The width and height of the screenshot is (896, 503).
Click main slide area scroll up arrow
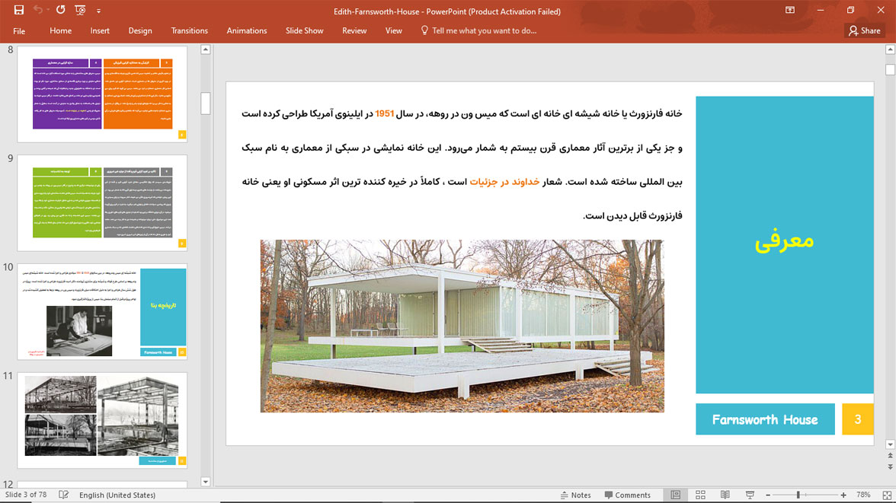[890, 49]
